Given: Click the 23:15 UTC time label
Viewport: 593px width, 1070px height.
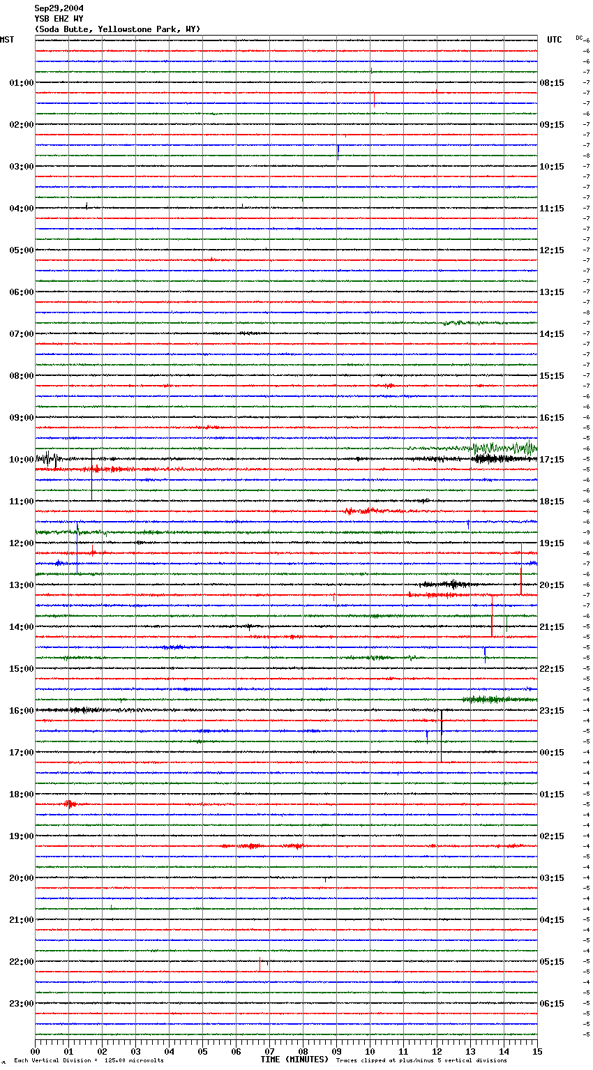Looking at the screenshot, I should [552, 711].
